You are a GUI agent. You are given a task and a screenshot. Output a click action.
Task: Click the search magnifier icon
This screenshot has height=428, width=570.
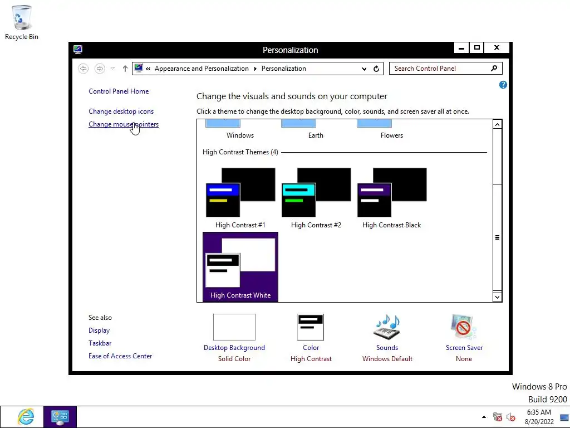pyautogui.click(x=494, y=68)
